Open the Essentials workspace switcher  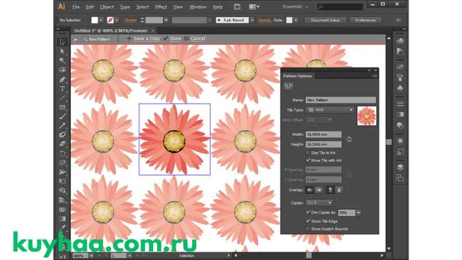[295, 7]
